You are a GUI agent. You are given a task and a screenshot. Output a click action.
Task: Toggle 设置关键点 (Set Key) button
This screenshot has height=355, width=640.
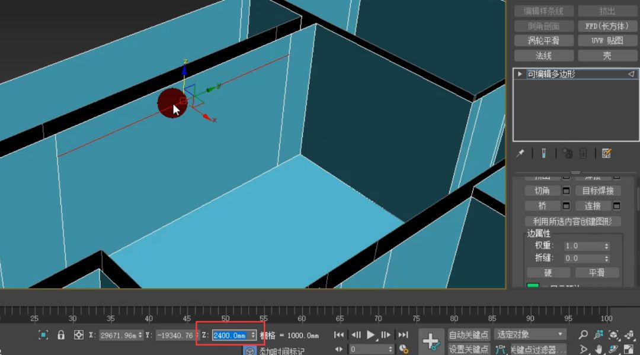(x=469, y=349)
